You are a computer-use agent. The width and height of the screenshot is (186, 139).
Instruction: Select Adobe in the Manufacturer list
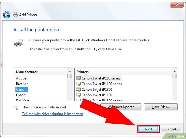[21, 78]
